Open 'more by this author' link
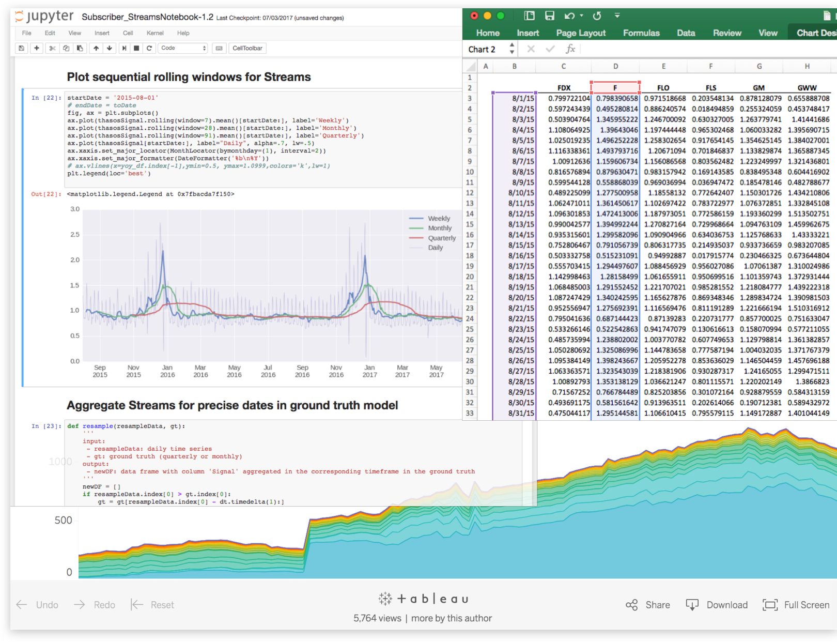The height and width of the screenshot is (642, 837). pyautogui.click(x=452, y=618)
